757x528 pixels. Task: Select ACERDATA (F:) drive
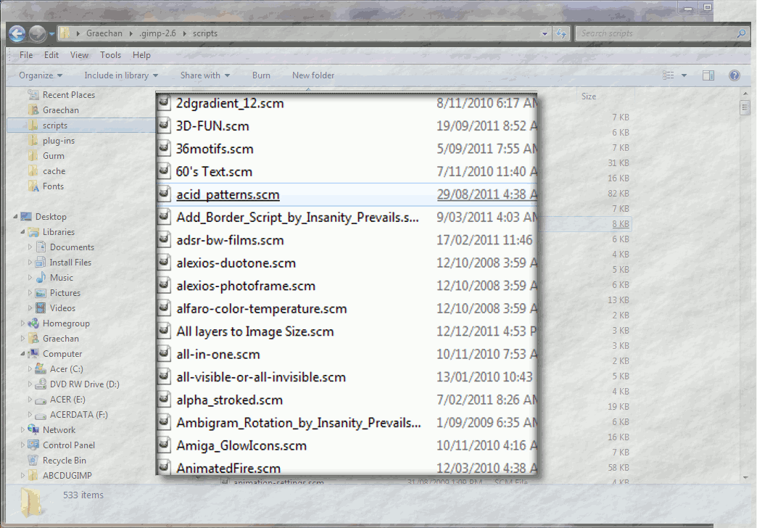[x=78, y=415]
